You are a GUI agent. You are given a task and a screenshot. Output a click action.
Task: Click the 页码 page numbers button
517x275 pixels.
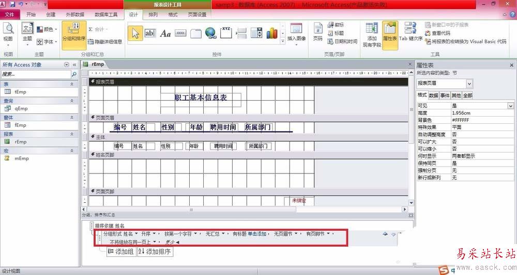pyautogui.click(x=318, y=32)
